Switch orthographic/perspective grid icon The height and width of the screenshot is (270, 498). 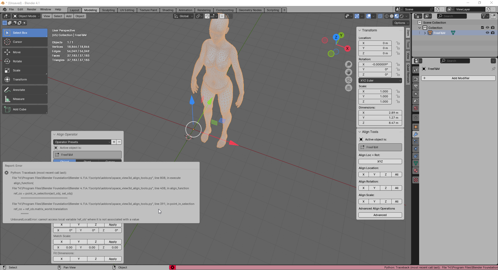349,88
